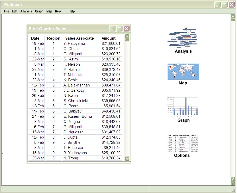Open the File menu
The height and width of the screenshot is (193, 237).
7,11
